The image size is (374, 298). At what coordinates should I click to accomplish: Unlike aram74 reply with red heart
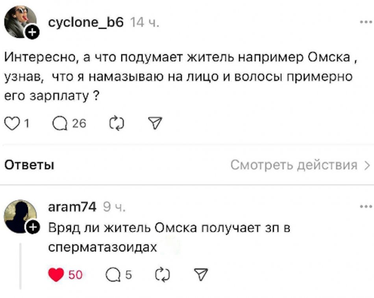(56, 274)
